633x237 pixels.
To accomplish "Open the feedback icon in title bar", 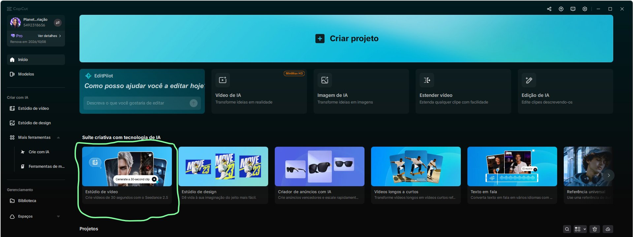I will 573,9.
